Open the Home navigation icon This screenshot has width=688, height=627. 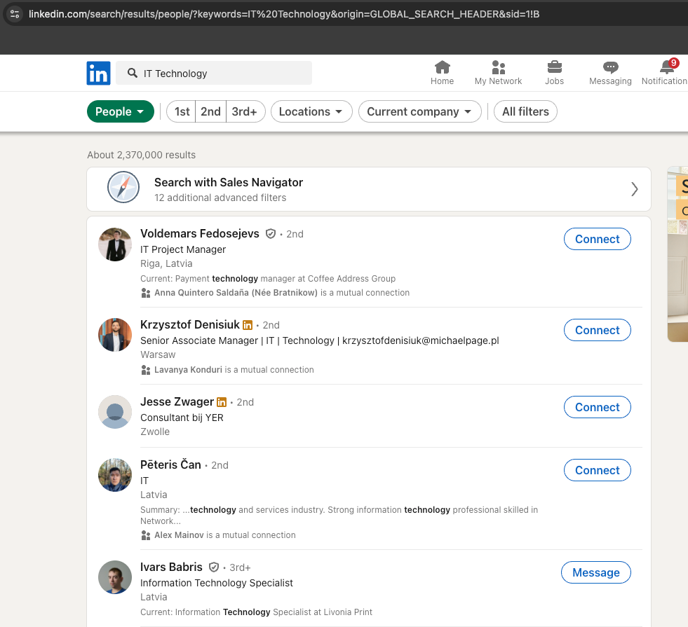442,68
